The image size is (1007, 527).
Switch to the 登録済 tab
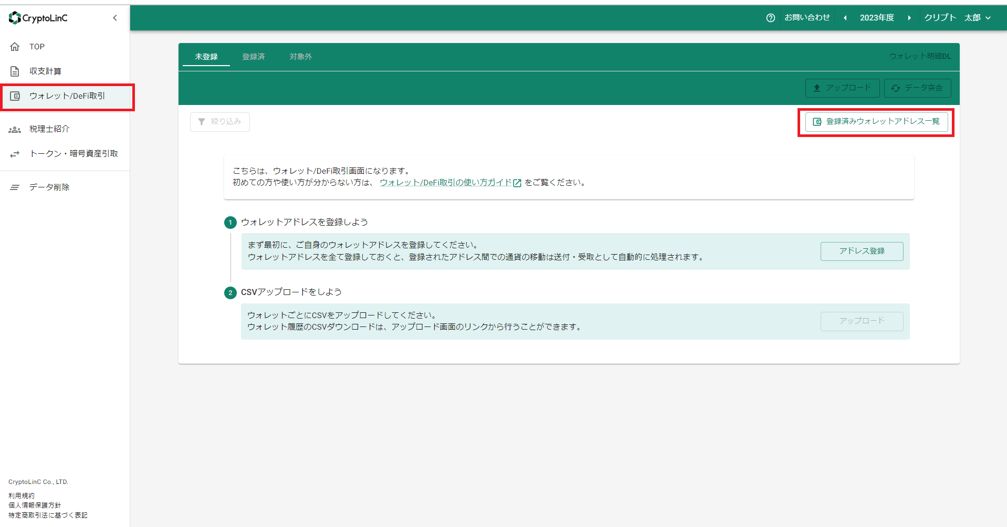click(x=254, y=57)
